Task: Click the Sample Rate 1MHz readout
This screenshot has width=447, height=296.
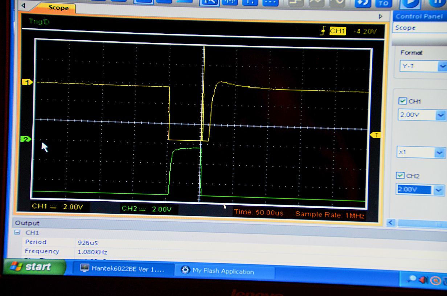Action: click(329, 214)
